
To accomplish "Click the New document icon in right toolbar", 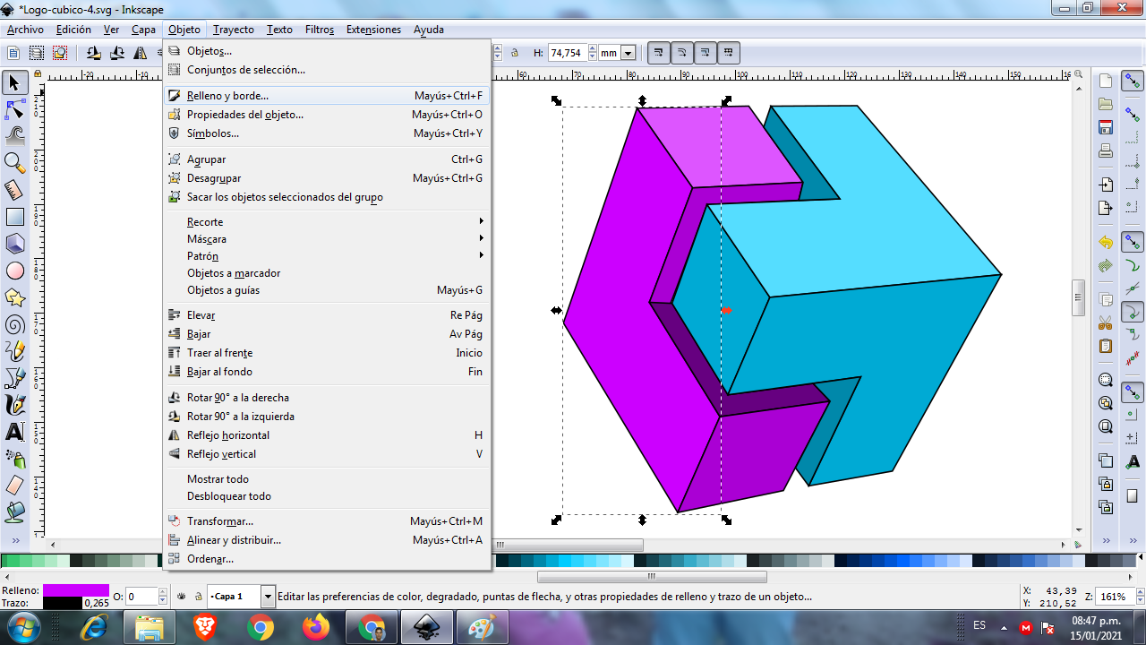I will (1106, 81).
